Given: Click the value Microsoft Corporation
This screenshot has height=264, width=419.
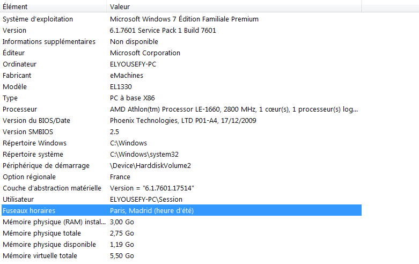Looking at the screenshot, I should (x=145, y=53).
